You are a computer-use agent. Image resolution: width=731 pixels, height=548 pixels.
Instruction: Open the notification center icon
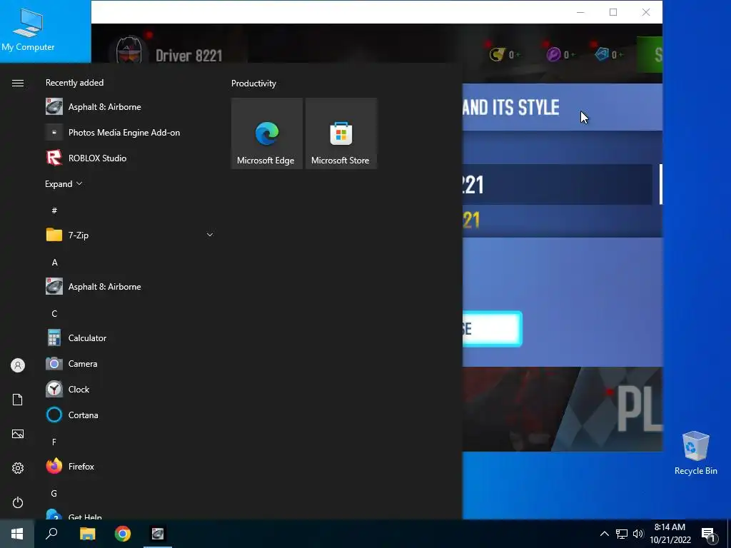(709, 535)
